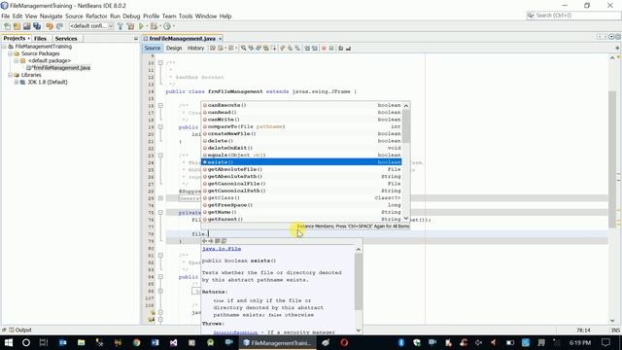Click into the Search (Ctrl+I) field
This screenshot has width=622, height=350.
point(573,16)
